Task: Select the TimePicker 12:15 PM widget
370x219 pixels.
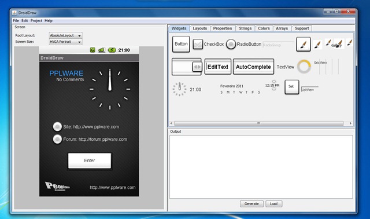Action: click(x=272, y=86)
